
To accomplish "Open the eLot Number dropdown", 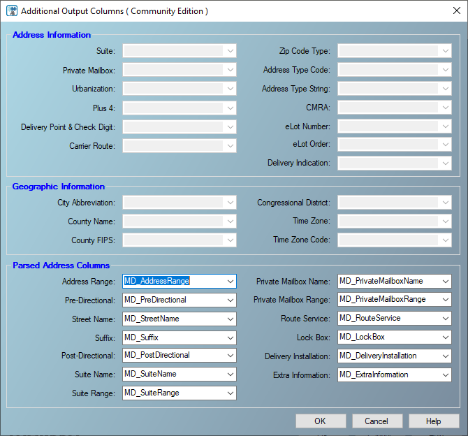I will pos(395,126).
